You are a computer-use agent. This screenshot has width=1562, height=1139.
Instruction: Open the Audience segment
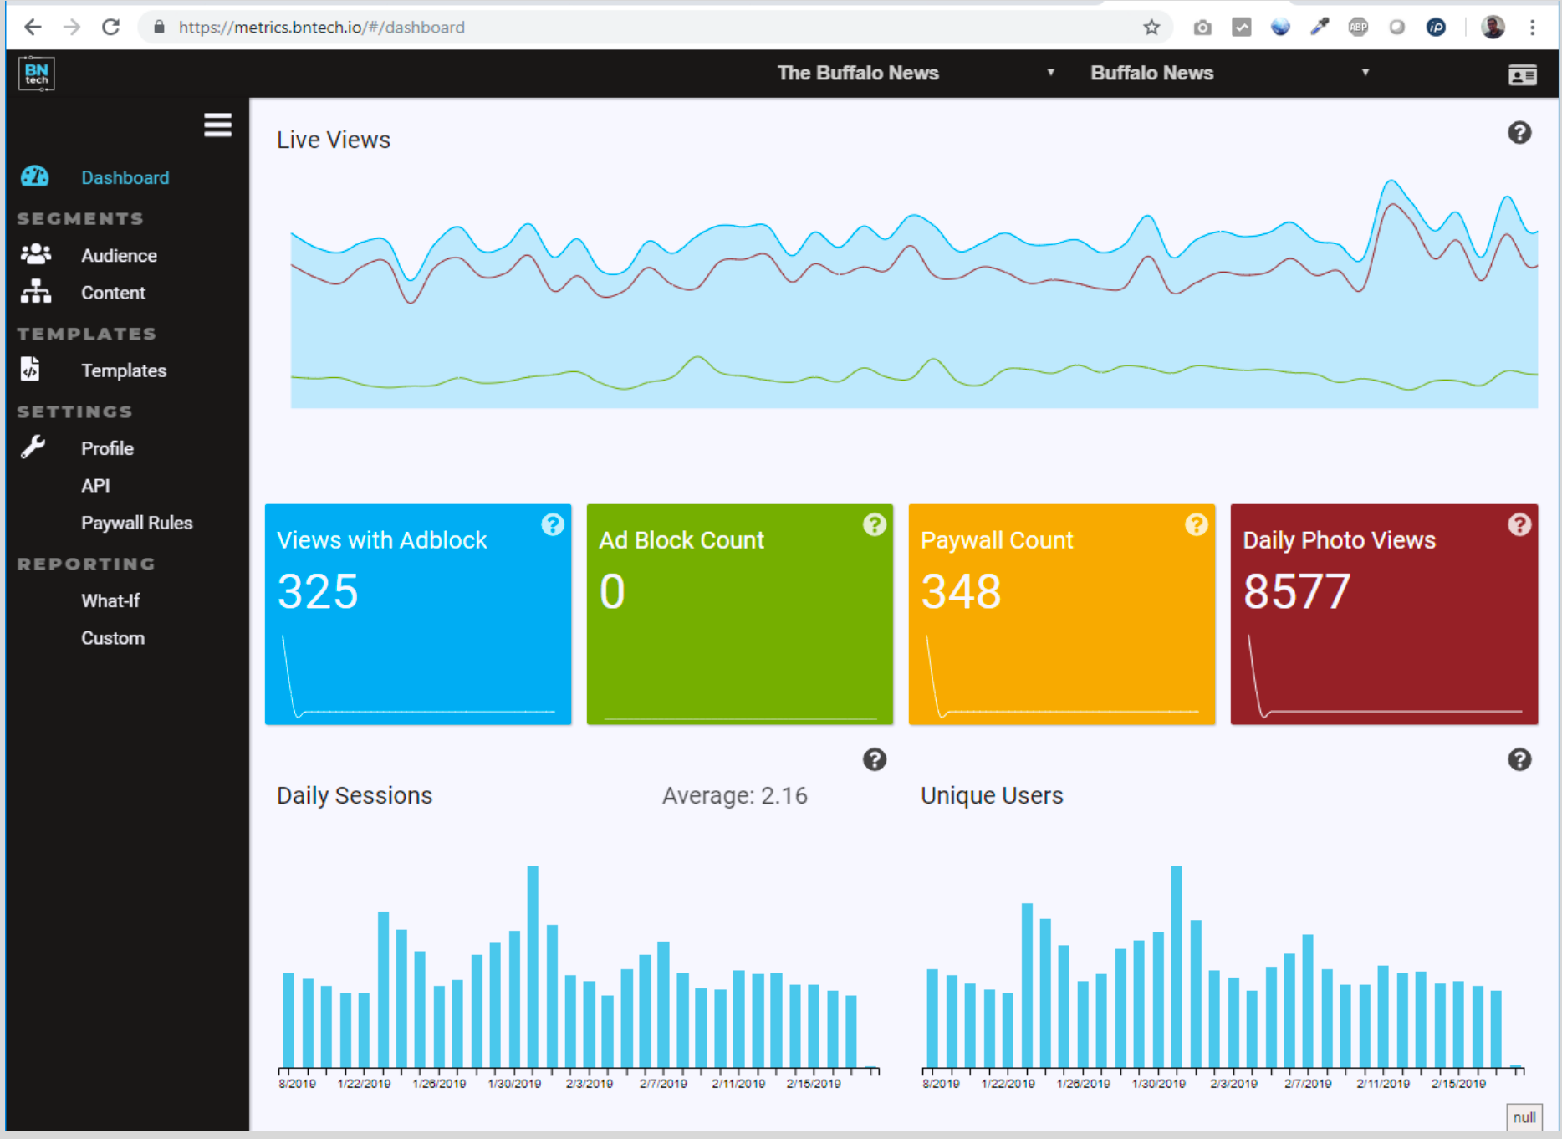click(x=119, y=255)
